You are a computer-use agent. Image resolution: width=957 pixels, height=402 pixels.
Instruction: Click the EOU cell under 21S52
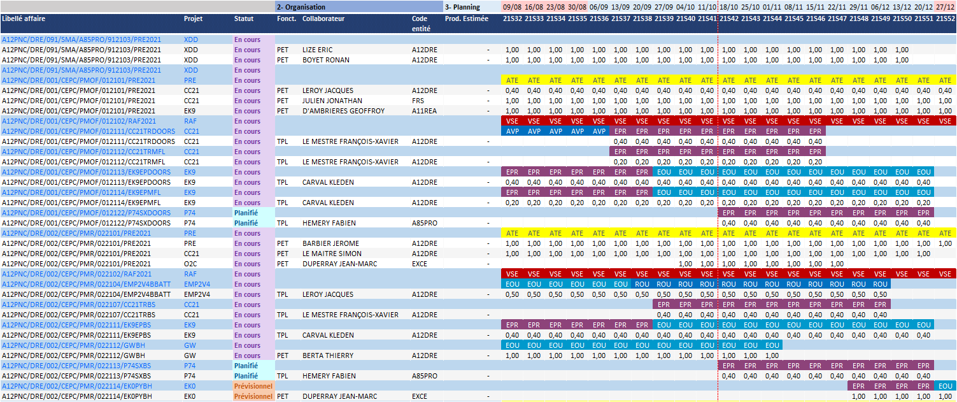[946, 386]
